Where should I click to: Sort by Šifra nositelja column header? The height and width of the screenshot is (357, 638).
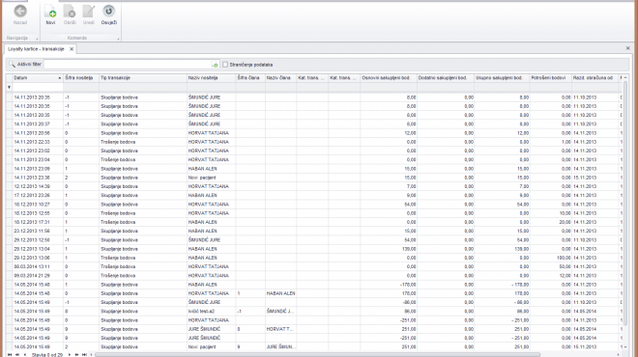pos(81,77)
